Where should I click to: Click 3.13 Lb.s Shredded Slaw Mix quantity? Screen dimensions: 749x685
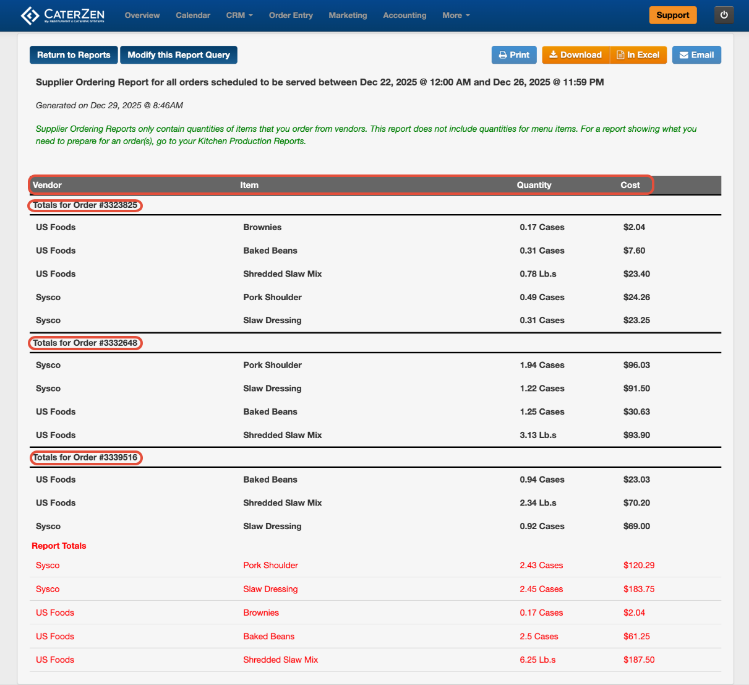(538, 435)
